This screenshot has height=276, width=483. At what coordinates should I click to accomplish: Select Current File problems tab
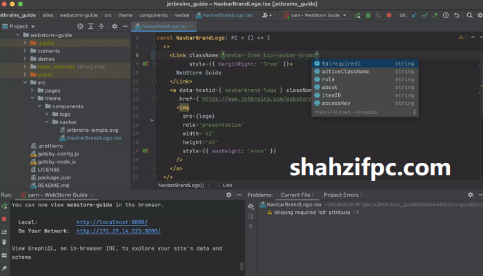coord(297,195)
